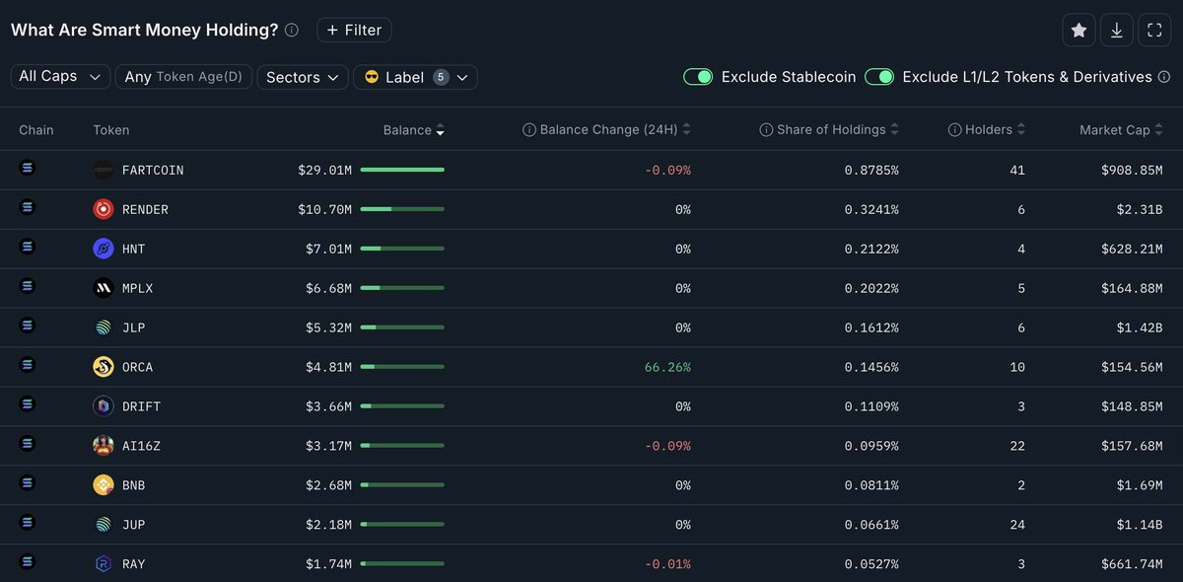Image resolution: width=1183 pixels, height=582 pixels.
Task: Click Solana chain icon in BNB row
Action: click(x=27, y=483)
